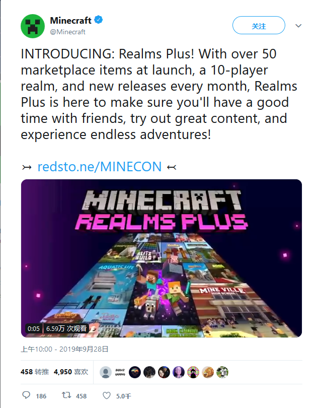Retweet using the retweet arrows icon
This screenshot has height=408, width=321.
(66, 395)
